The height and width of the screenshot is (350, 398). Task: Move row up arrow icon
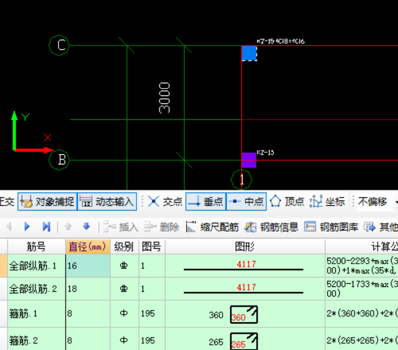pos(68,226)
